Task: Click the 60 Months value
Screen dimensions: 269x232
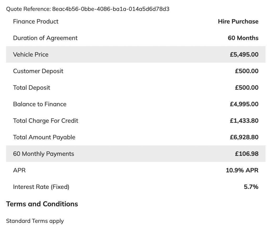Action: click(x=243, y=38)
